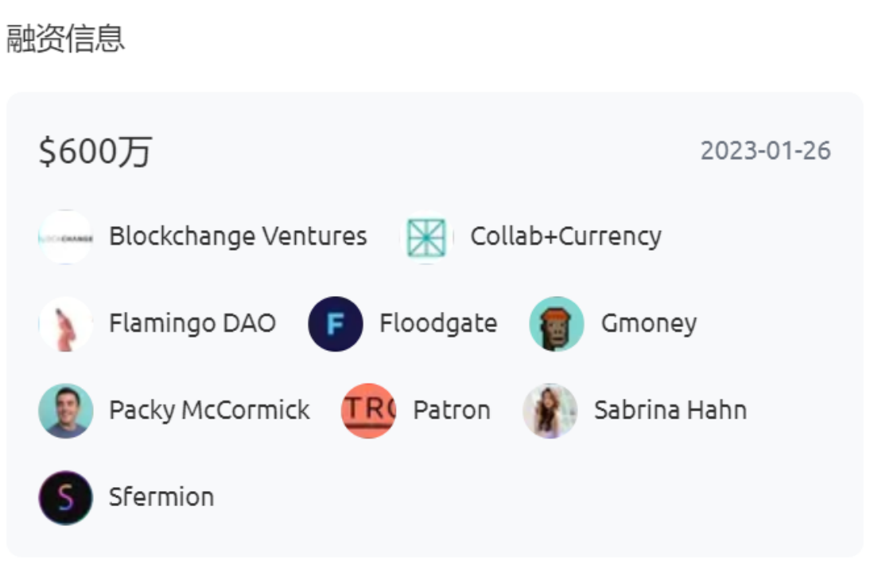Click the 2023-01-26 funding date
The image size is (870, 573).
pos(765,150)
